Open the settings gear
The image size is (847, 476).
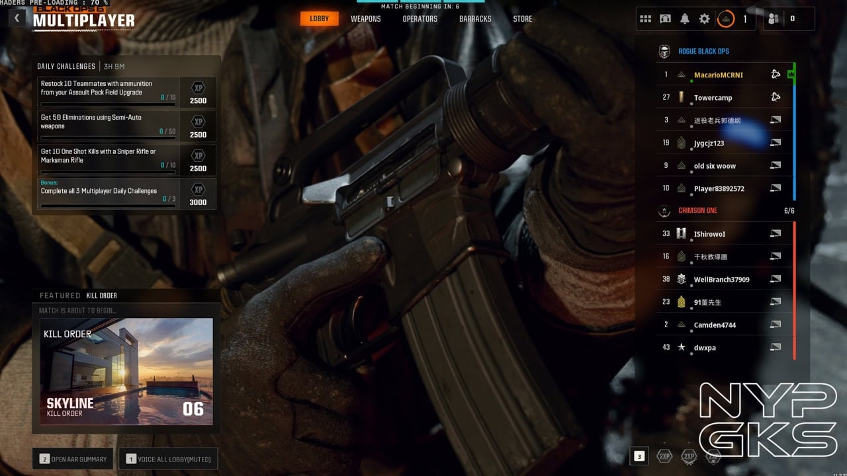point(704,19)
